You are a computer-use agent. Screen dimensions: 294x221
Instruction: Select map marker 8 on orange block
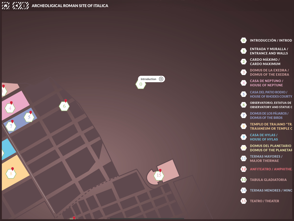(11, 174)
